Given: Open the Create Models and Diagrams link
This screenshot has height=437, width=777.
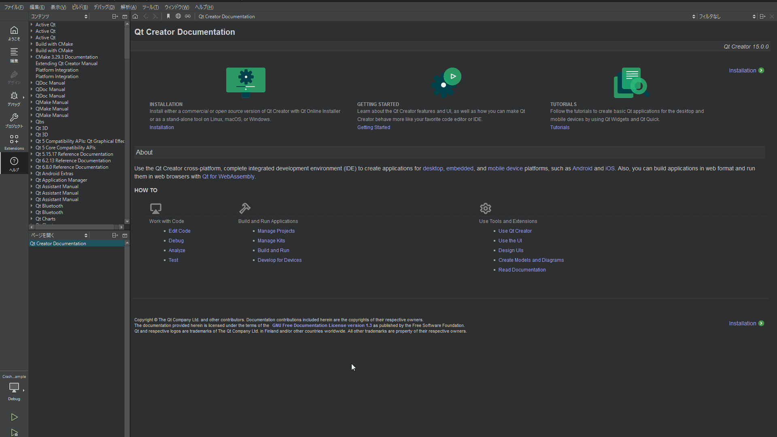Looking at the screenshot, I should 531,260.
